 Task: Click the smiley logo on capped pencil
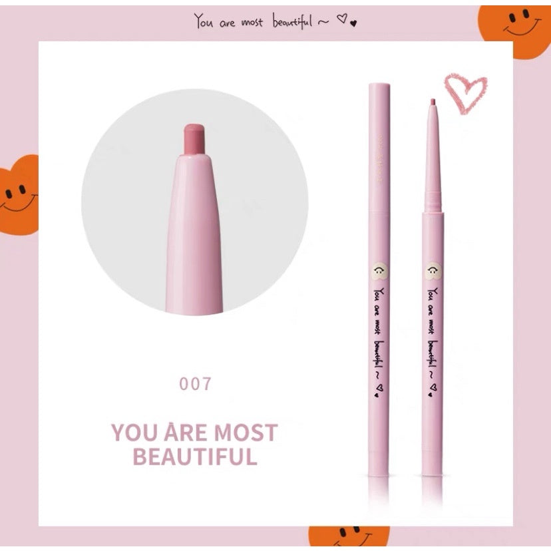(379, 271)
